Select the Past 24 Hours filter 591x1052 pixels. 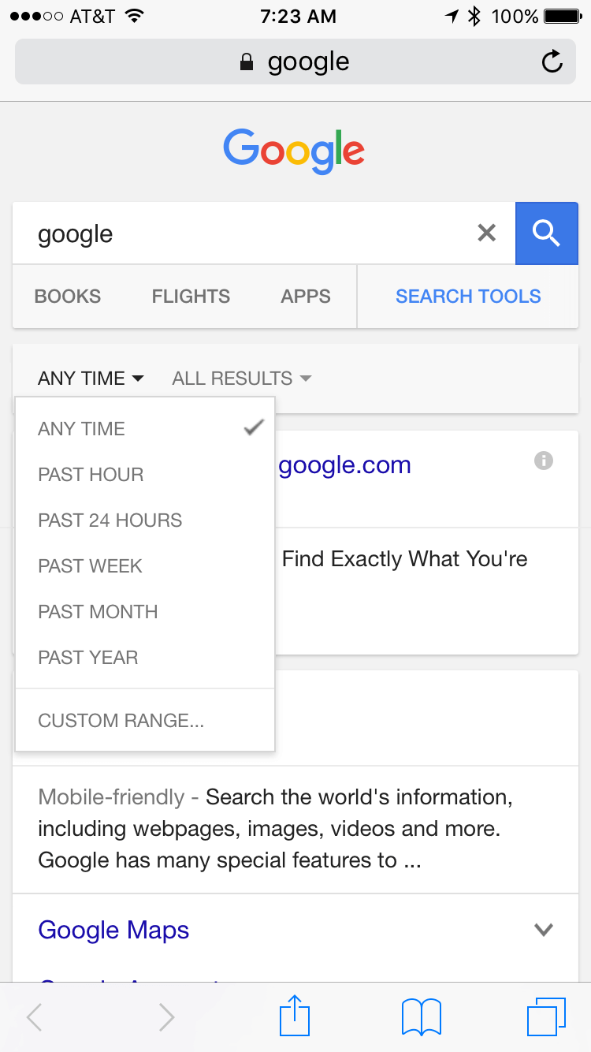(110, 520)
